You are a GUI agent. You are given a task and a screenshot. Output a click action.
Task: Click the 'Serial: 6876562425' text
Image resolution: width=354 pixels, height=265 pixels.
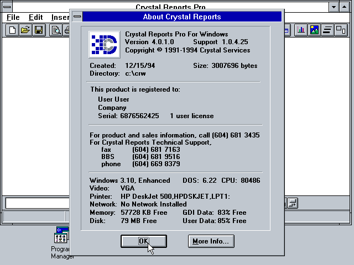click(x=128, y=116)
